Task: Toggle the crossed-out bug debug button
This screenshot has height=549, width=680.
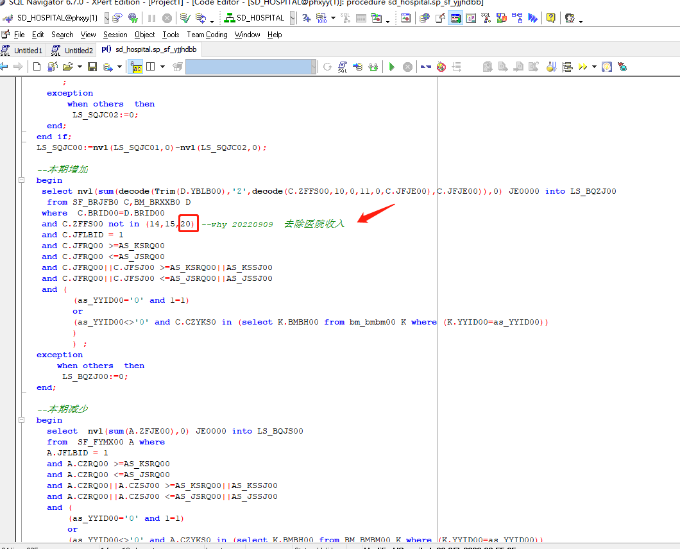Action: tap(441, 67)
